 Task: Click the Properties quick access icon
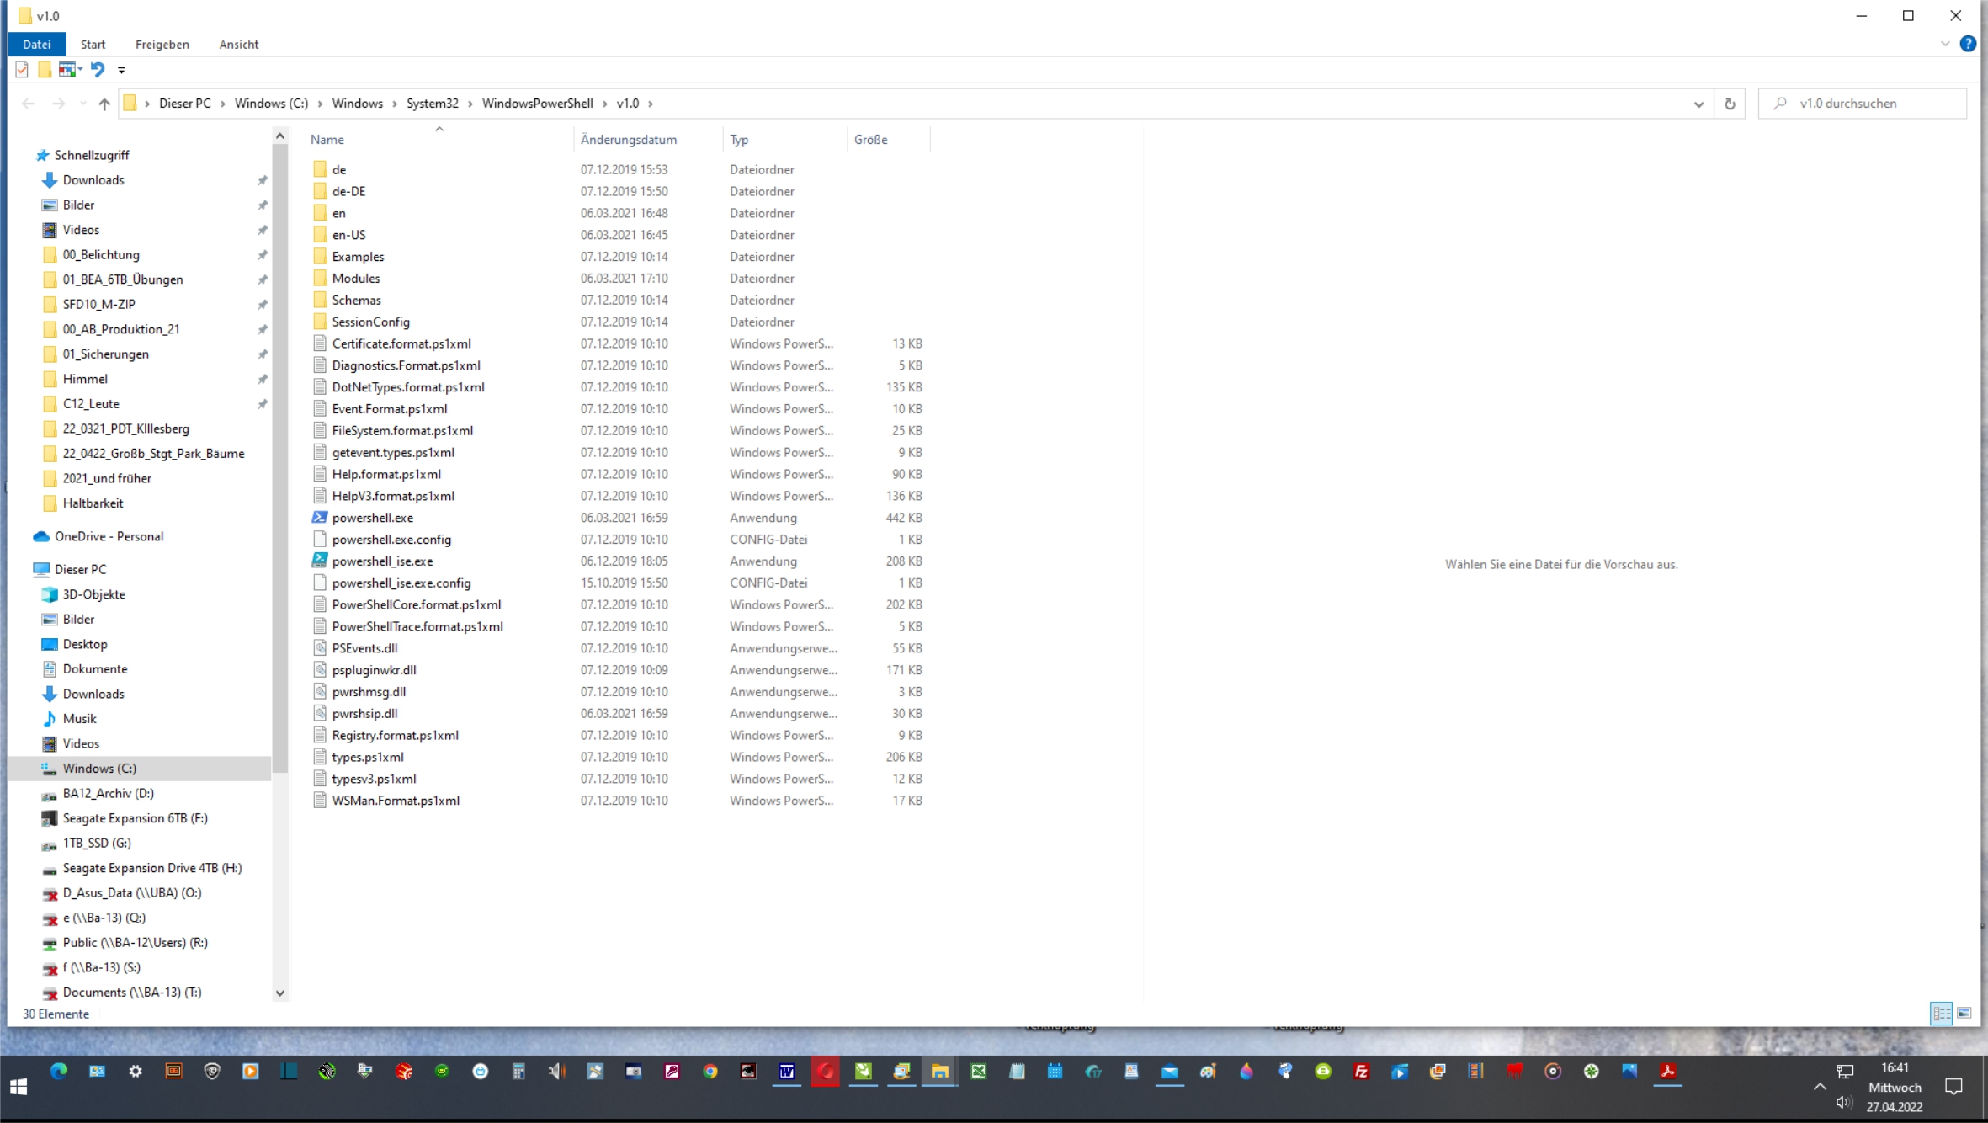tap(22, 70)
